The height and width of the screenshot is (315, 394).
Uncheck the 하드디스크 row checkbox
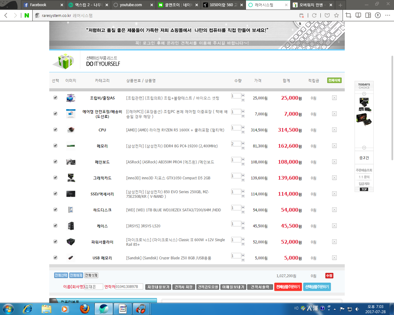pos(55,209)
